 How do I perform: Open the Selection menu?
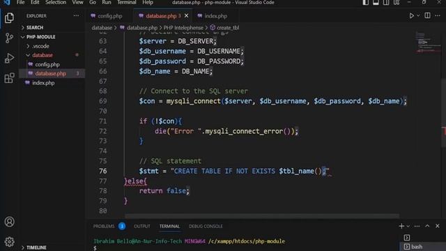56,3
